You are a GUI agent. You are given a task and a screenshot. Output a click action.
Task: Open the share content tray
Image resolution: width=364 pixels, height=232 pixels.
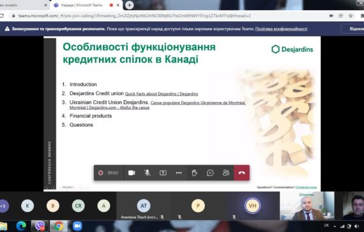click(x=163, y=173)
